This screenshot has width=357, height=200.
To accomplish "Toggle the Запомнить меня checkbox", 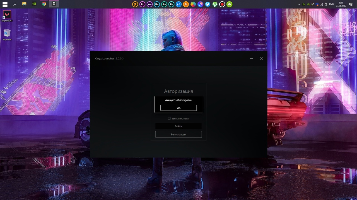I will pyautogui.click(x=169, y=119).
